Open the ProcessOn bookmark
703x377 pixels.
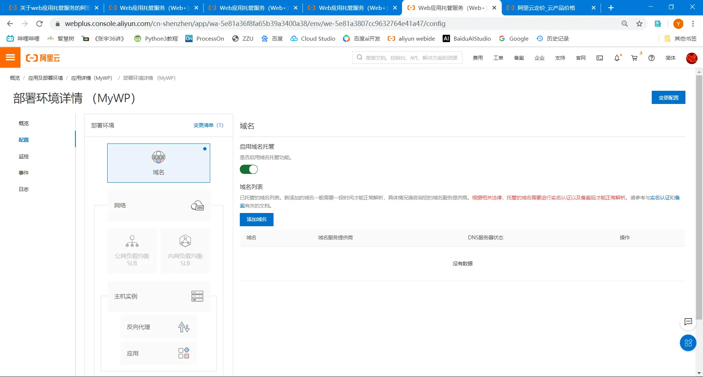(x=205, y=38)
